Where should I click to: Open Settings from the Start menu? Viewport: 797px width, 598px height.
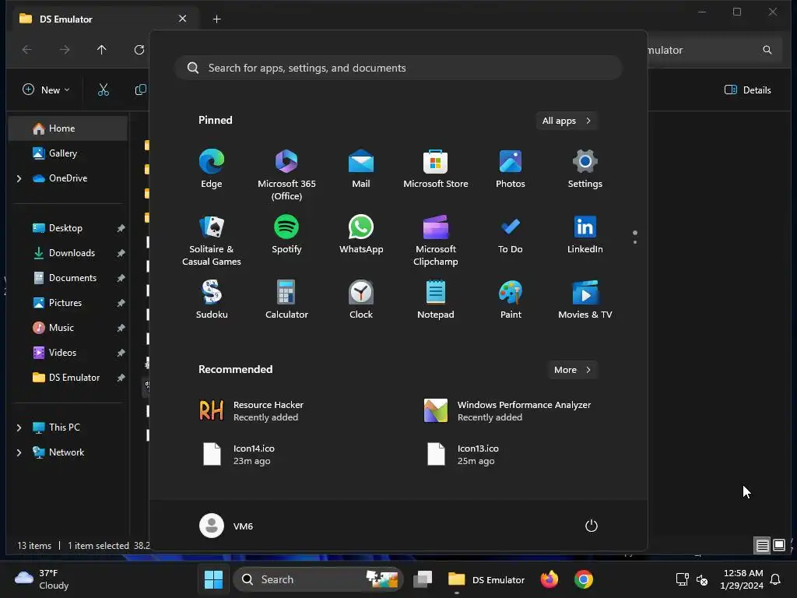point(585,169)
